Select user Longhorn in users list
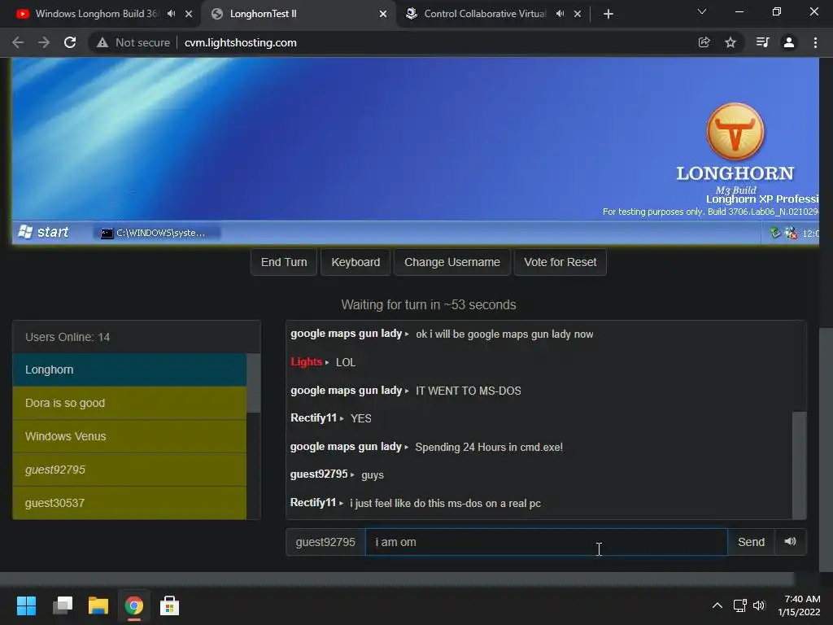This screenshot has height=625, width=833. pyautogui.click(x=129, y=369)
